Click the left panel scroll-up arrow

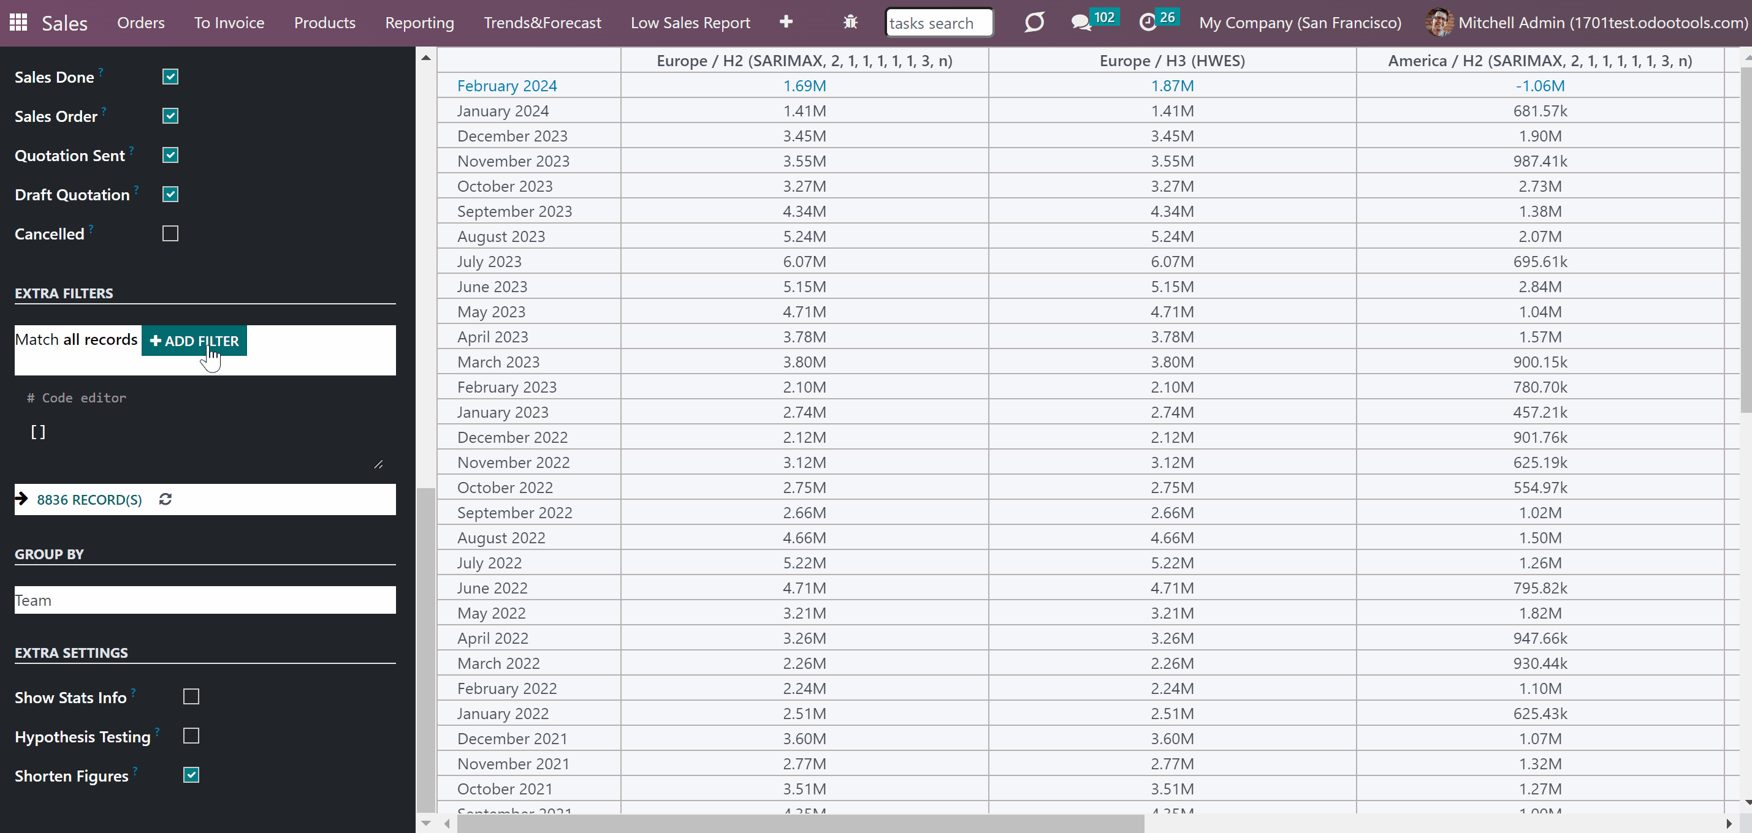coord(426,57)
